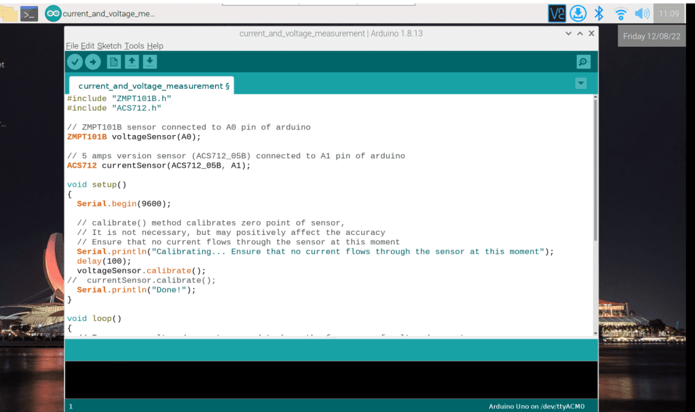Click the Wi-Fi network tray icon
The width and height of the screenshot is (695, 412).
[x=620, y=14]
